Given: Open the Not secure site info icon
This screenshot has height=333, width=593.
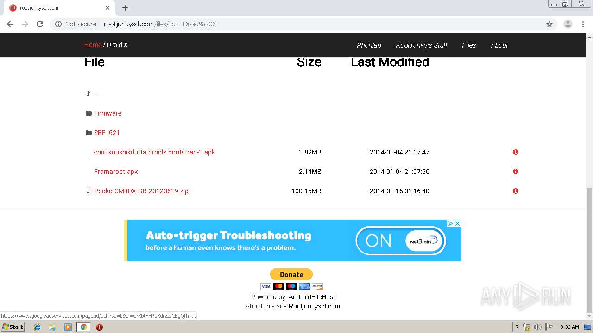Looking at the screenshot, I should pos(58,24).
